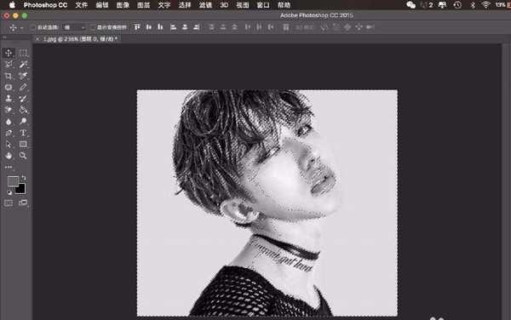Click the Align Top Edges button

point(137,27)
